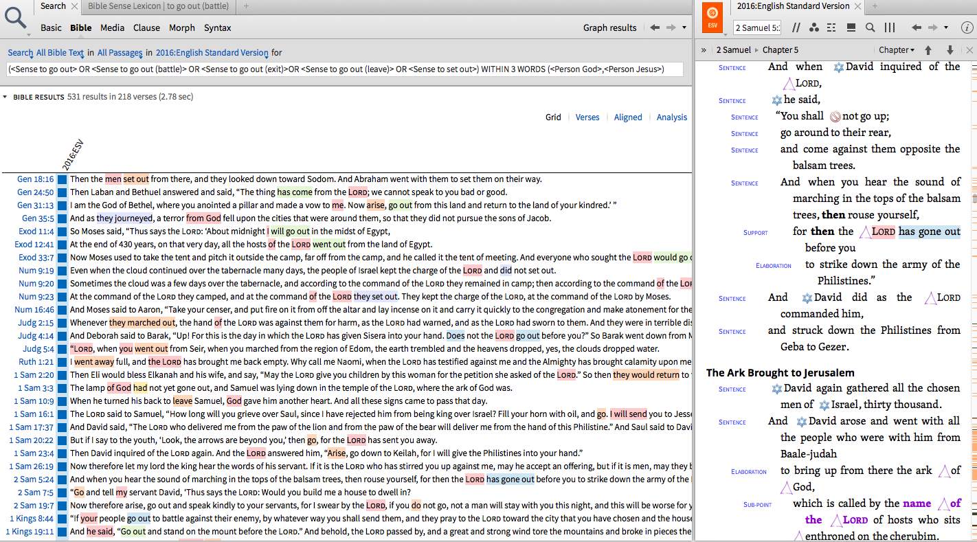This screenshot has width=977, height=542.
Task: Toggle multiple resources display icon
Action: pos(832,27)
